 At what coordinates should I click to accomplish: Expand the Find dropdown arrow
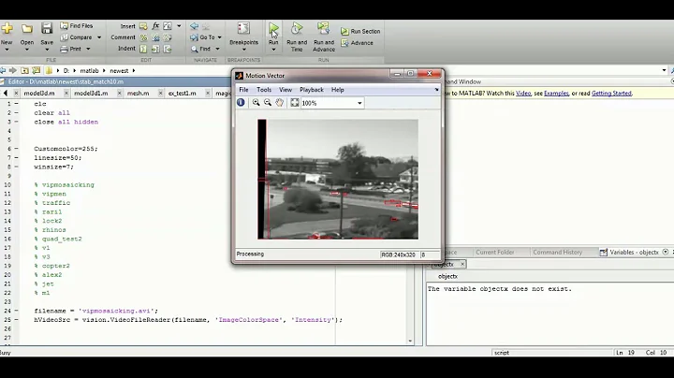pos(217,49)
